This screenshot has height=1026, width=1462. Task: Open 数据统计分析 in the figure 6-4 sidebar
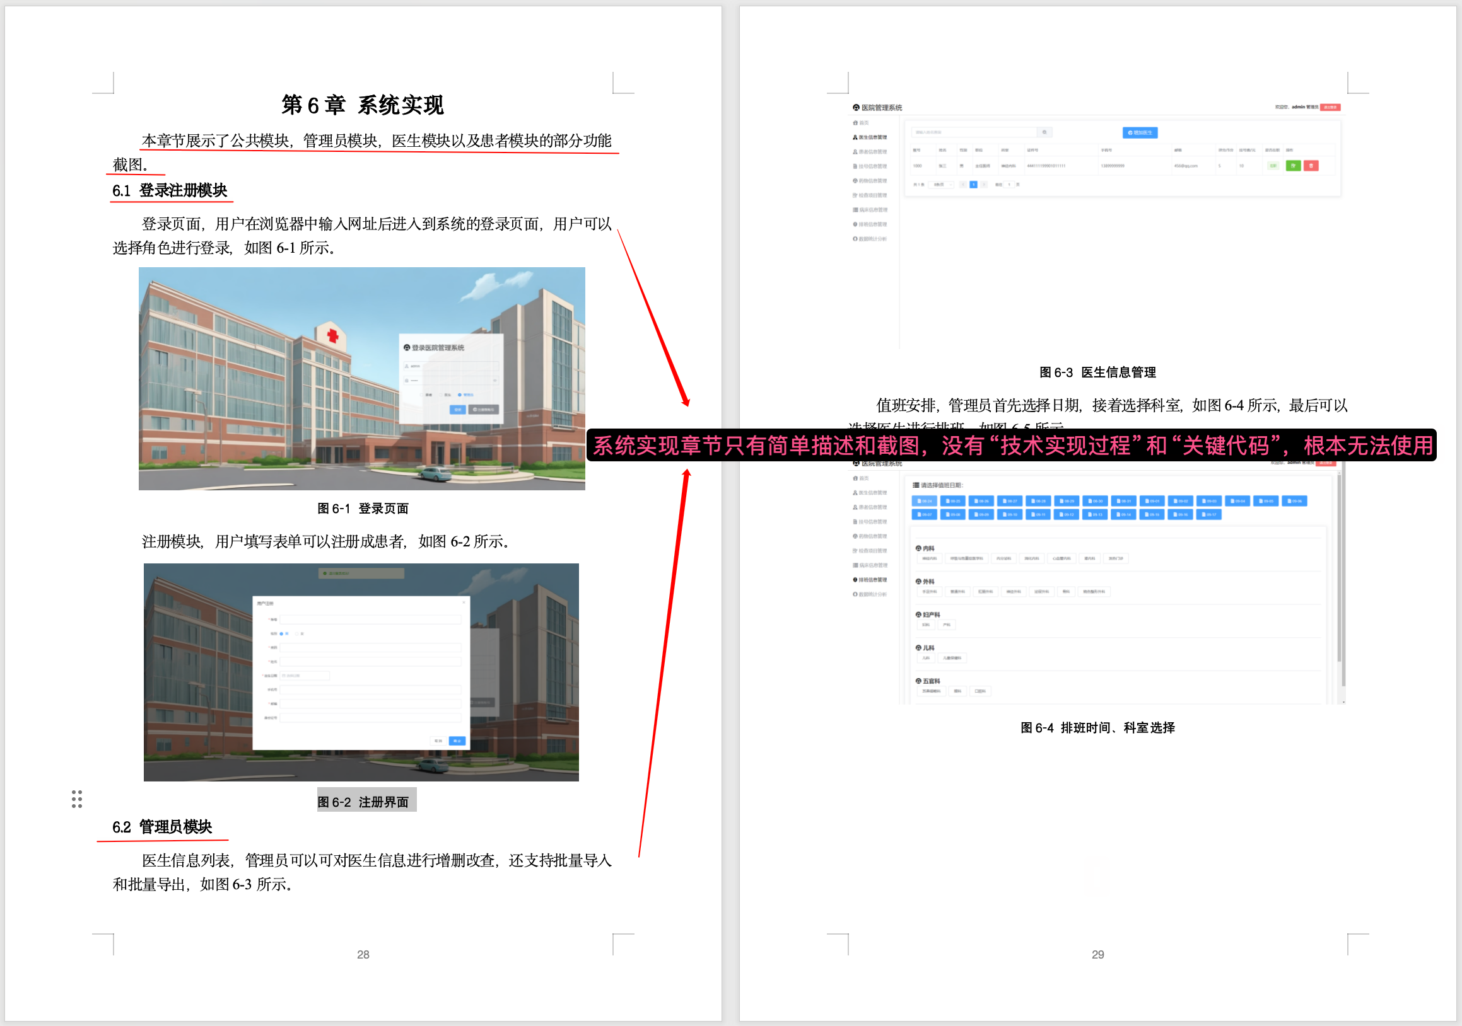click(872, 594)
